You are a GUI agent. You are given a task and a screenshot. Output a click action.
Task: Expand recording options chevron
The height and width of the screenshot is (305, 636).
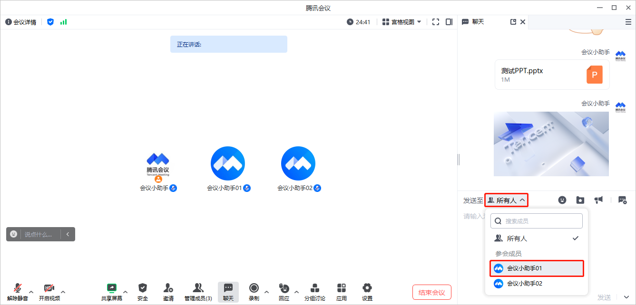tap(266, 292)
